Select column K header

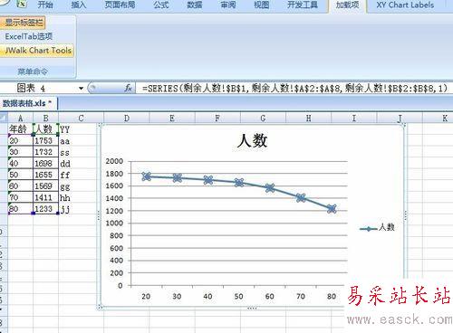pos(445,118)
